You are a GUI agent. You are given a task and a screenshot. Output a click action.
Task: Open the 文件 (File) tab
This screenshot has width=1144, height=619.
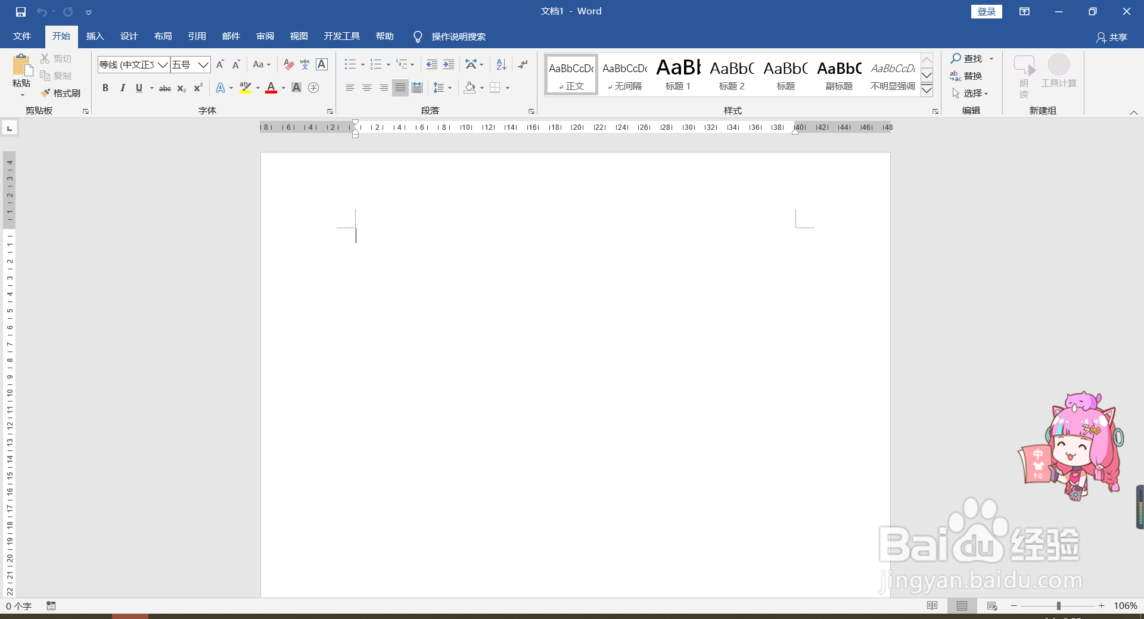tap(22, 36)
